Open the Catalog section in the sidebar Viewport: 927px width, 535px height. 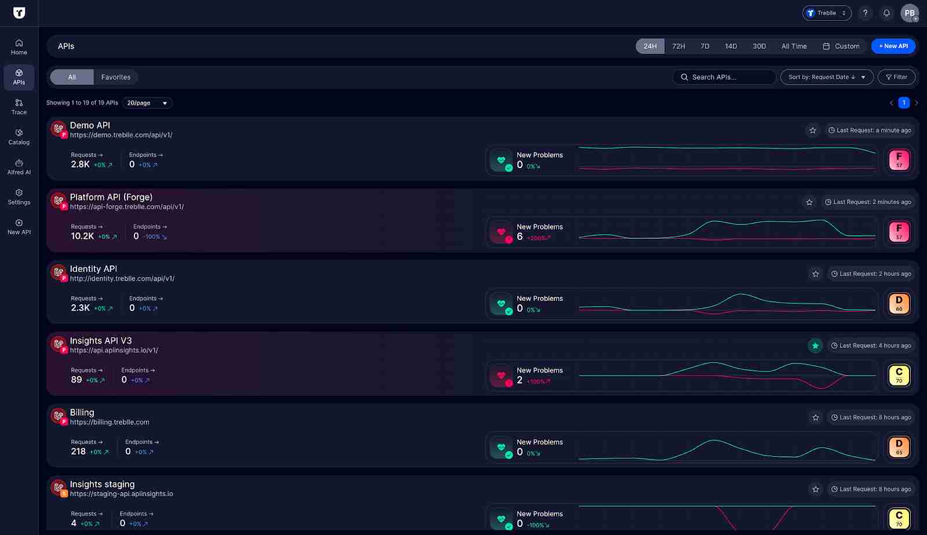[x=19, y=137]
